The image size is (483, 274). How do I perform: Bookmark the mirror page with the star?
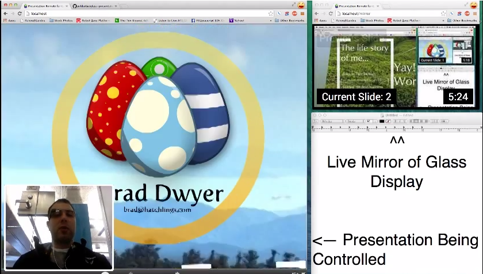443,14
